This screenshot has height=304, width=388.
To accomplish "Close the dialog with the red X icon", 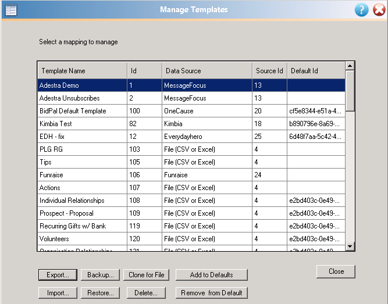I will 379,10.
